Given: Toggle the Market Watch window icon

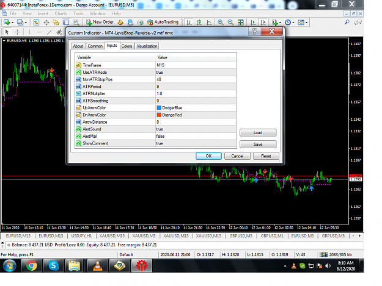Looking at the screenshot, I should tap(36, 23).
